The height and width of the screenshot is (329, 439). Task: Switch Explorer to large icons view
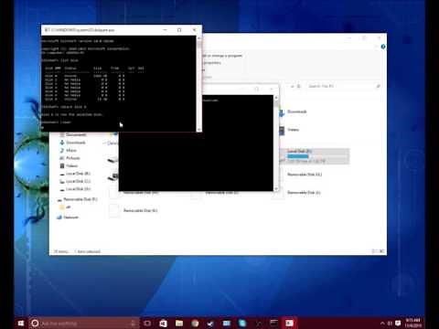click(381, 251)
